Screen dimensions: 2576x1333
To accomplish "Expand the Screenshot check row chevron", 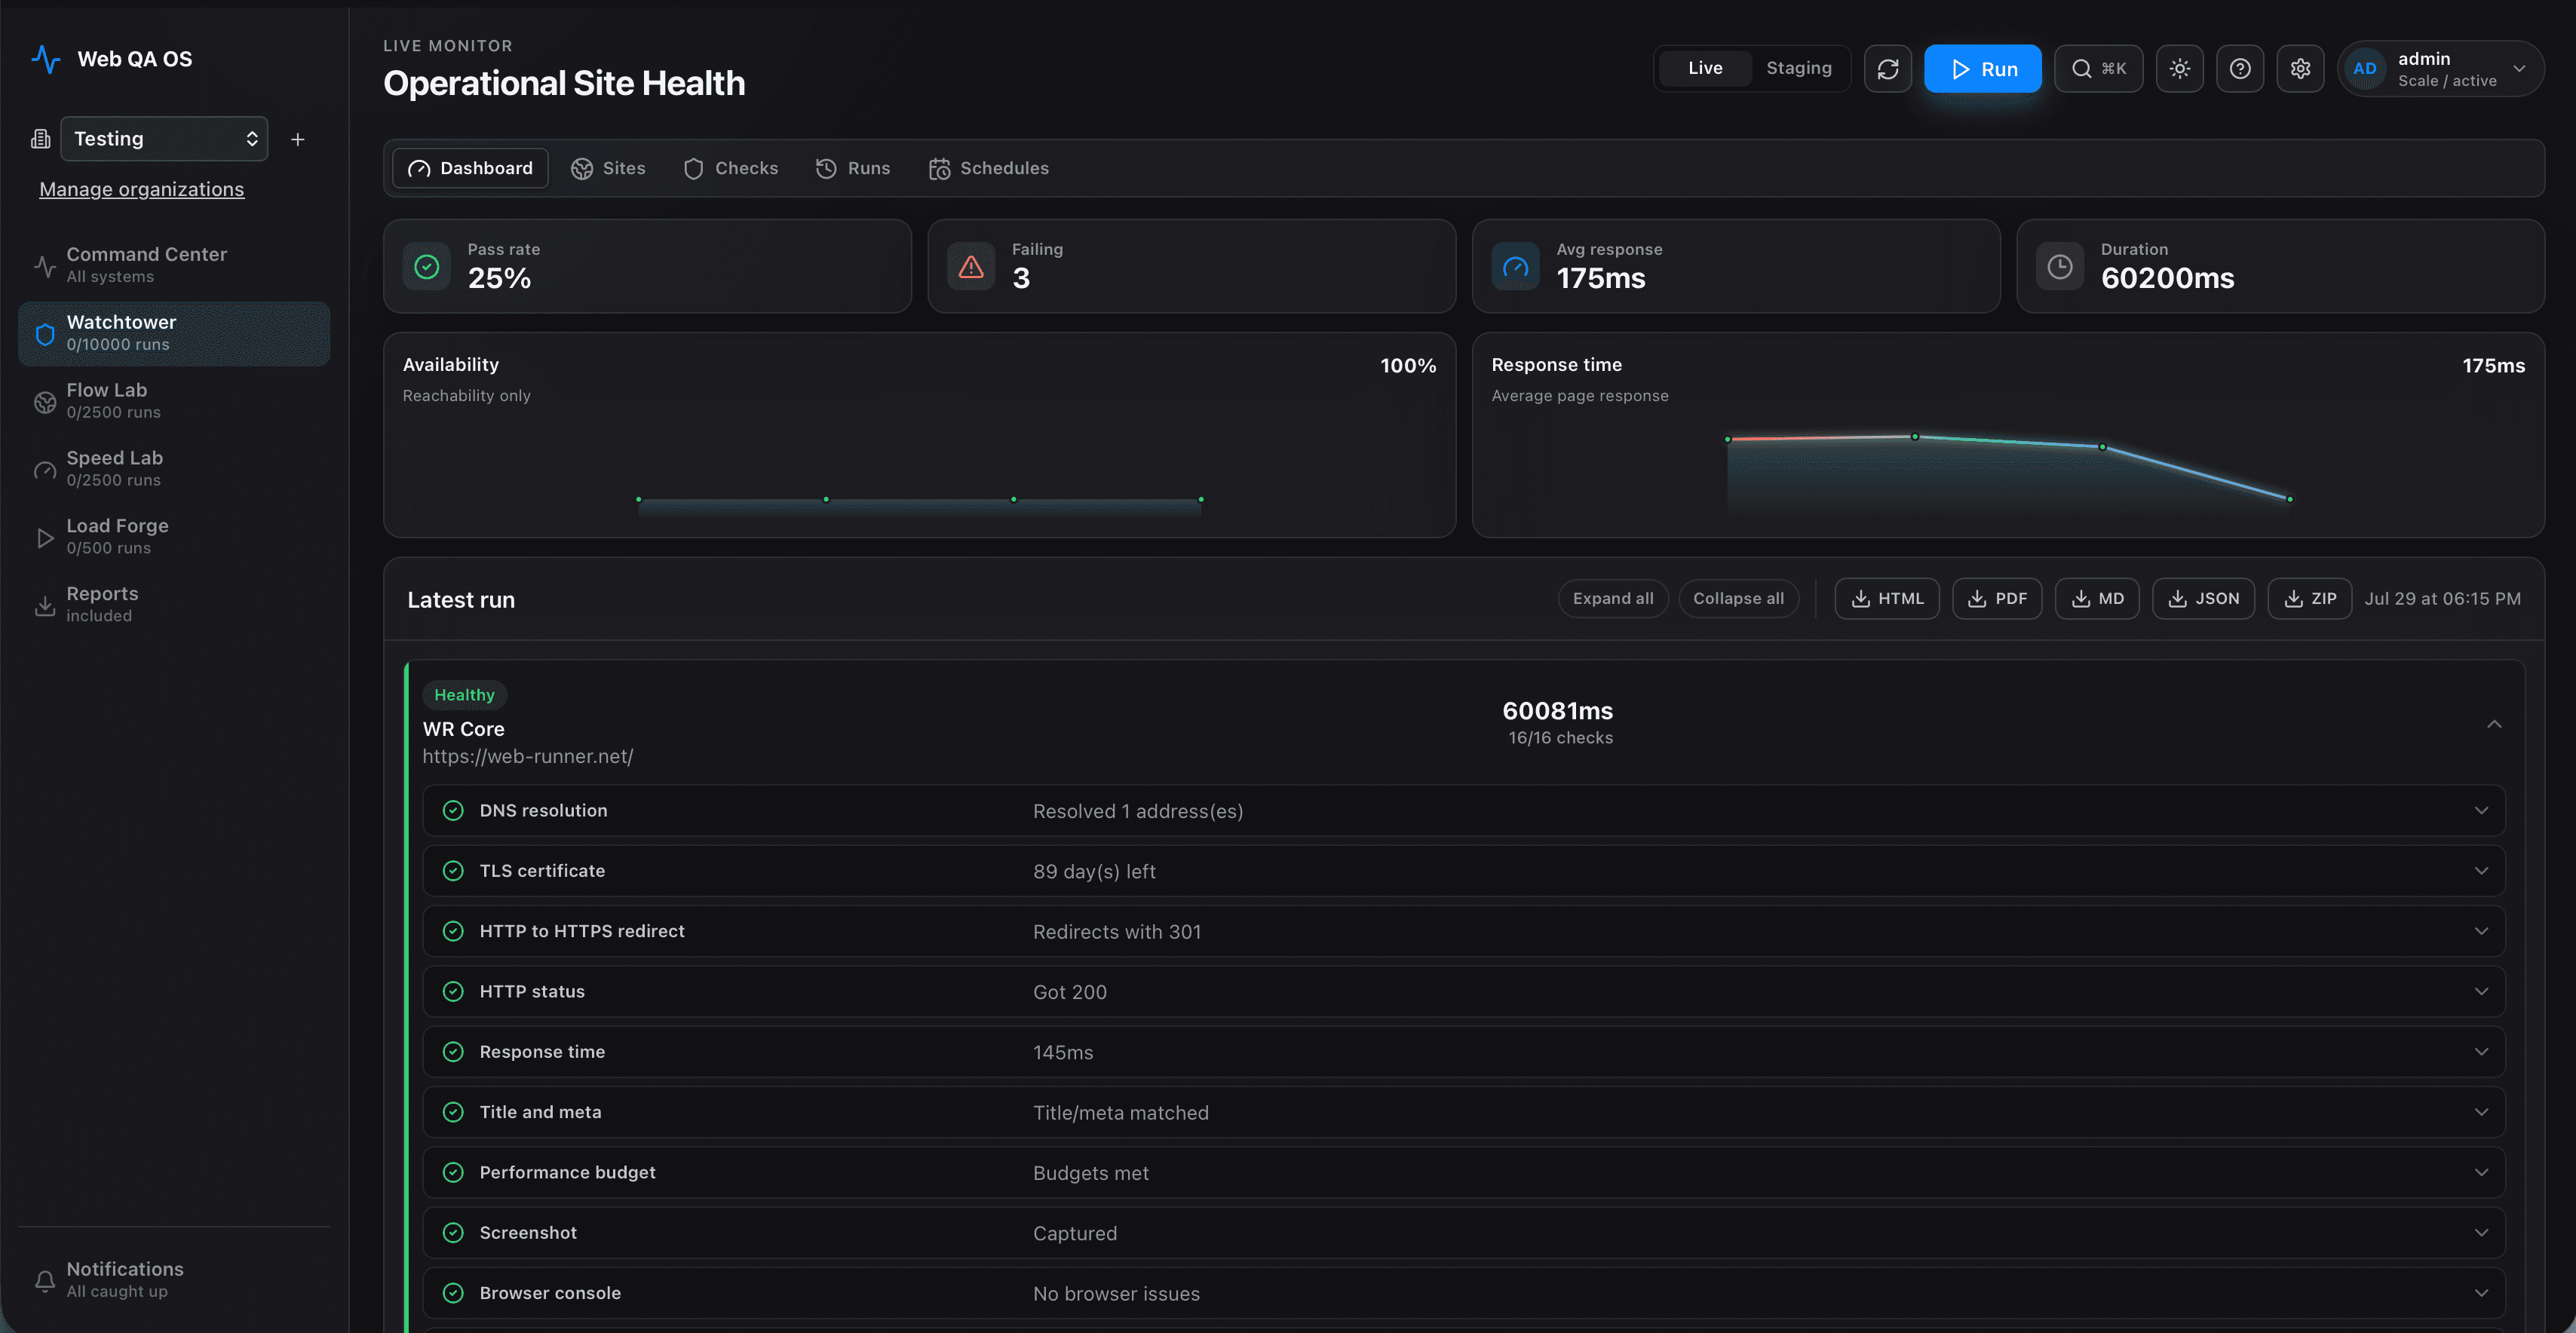I will click(x=2481, y=1233).
